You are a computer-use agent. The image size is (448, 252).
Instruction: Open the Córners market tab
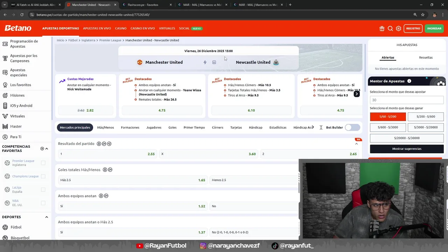[217, 127]
